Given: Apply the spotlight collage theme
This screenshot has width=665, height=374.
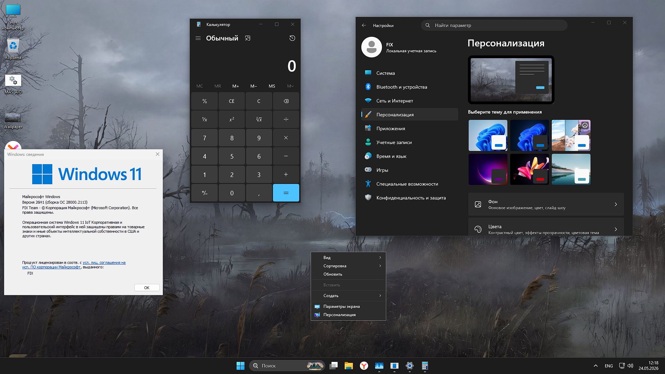Looking at the screenshot, I should pyautogui.click(x=571, y=135).
